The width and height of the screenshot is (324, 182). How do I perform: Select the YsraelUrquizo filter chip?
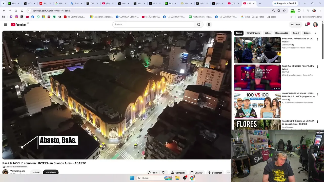click(253, 33)
